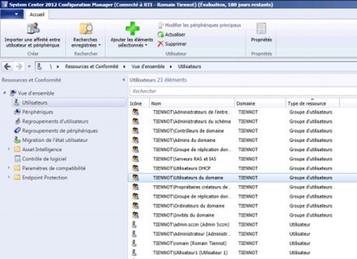This screenshot has width=357, height=259.
Task: Select TIENNOT\Utilisateur1 (Utilisateur 1) name
Action: (x=190, y=253)
